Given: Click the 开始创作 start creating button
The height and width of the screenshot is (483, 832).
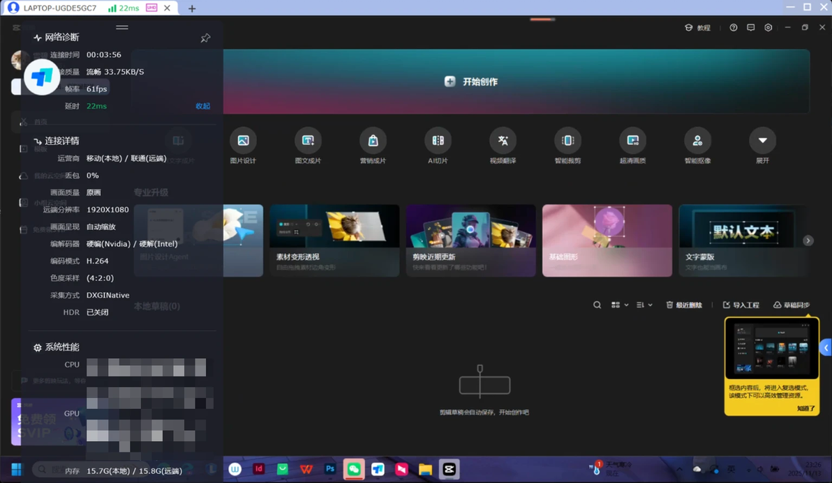Looking at the screenshot, I should pyautogui.click(x=472, y=82).
